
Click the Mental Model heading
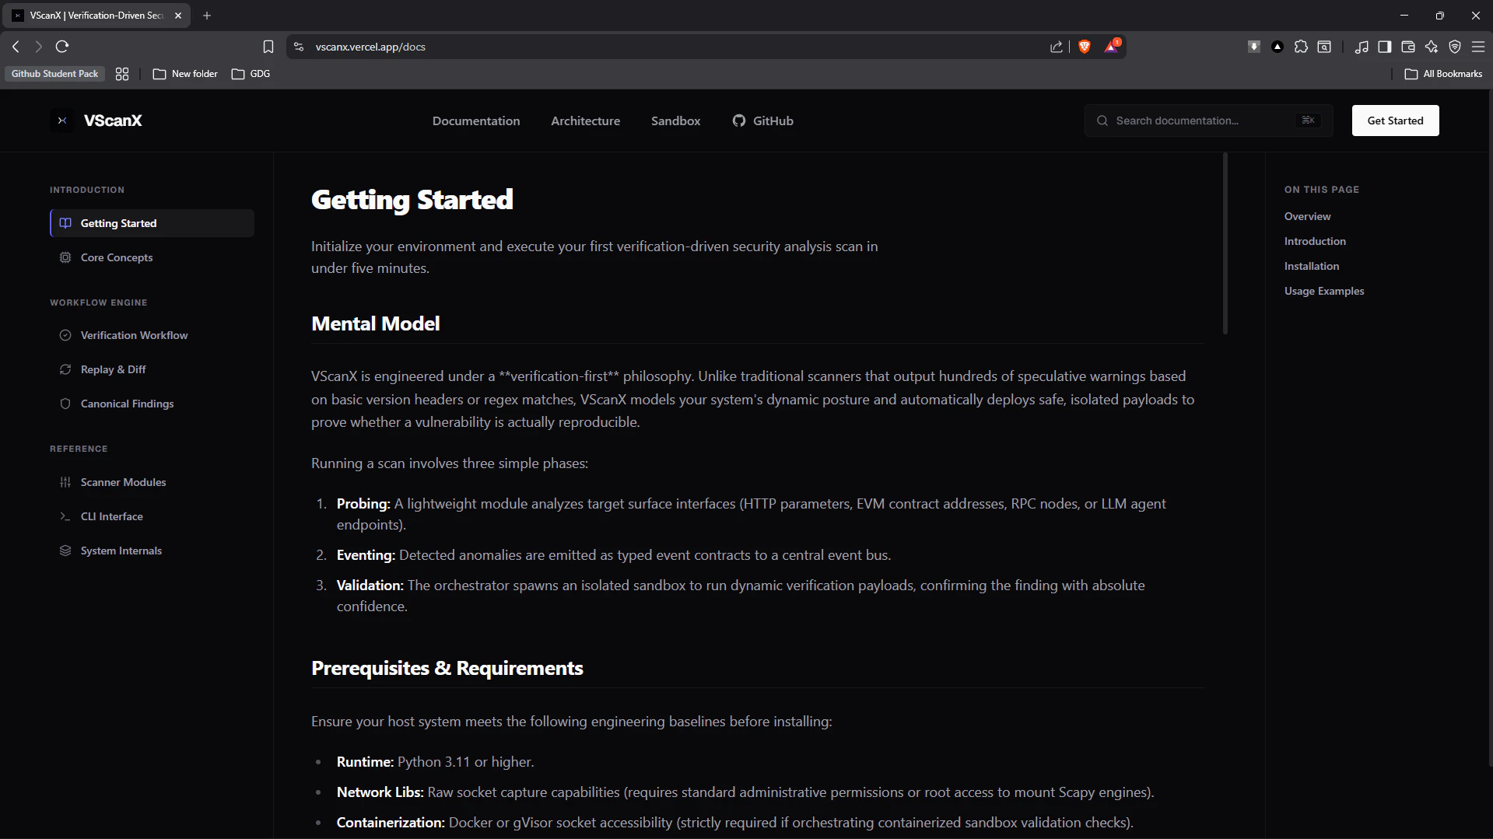point(375,323)
